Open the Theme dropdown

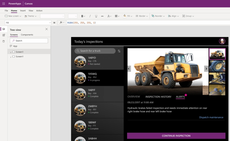30,16
